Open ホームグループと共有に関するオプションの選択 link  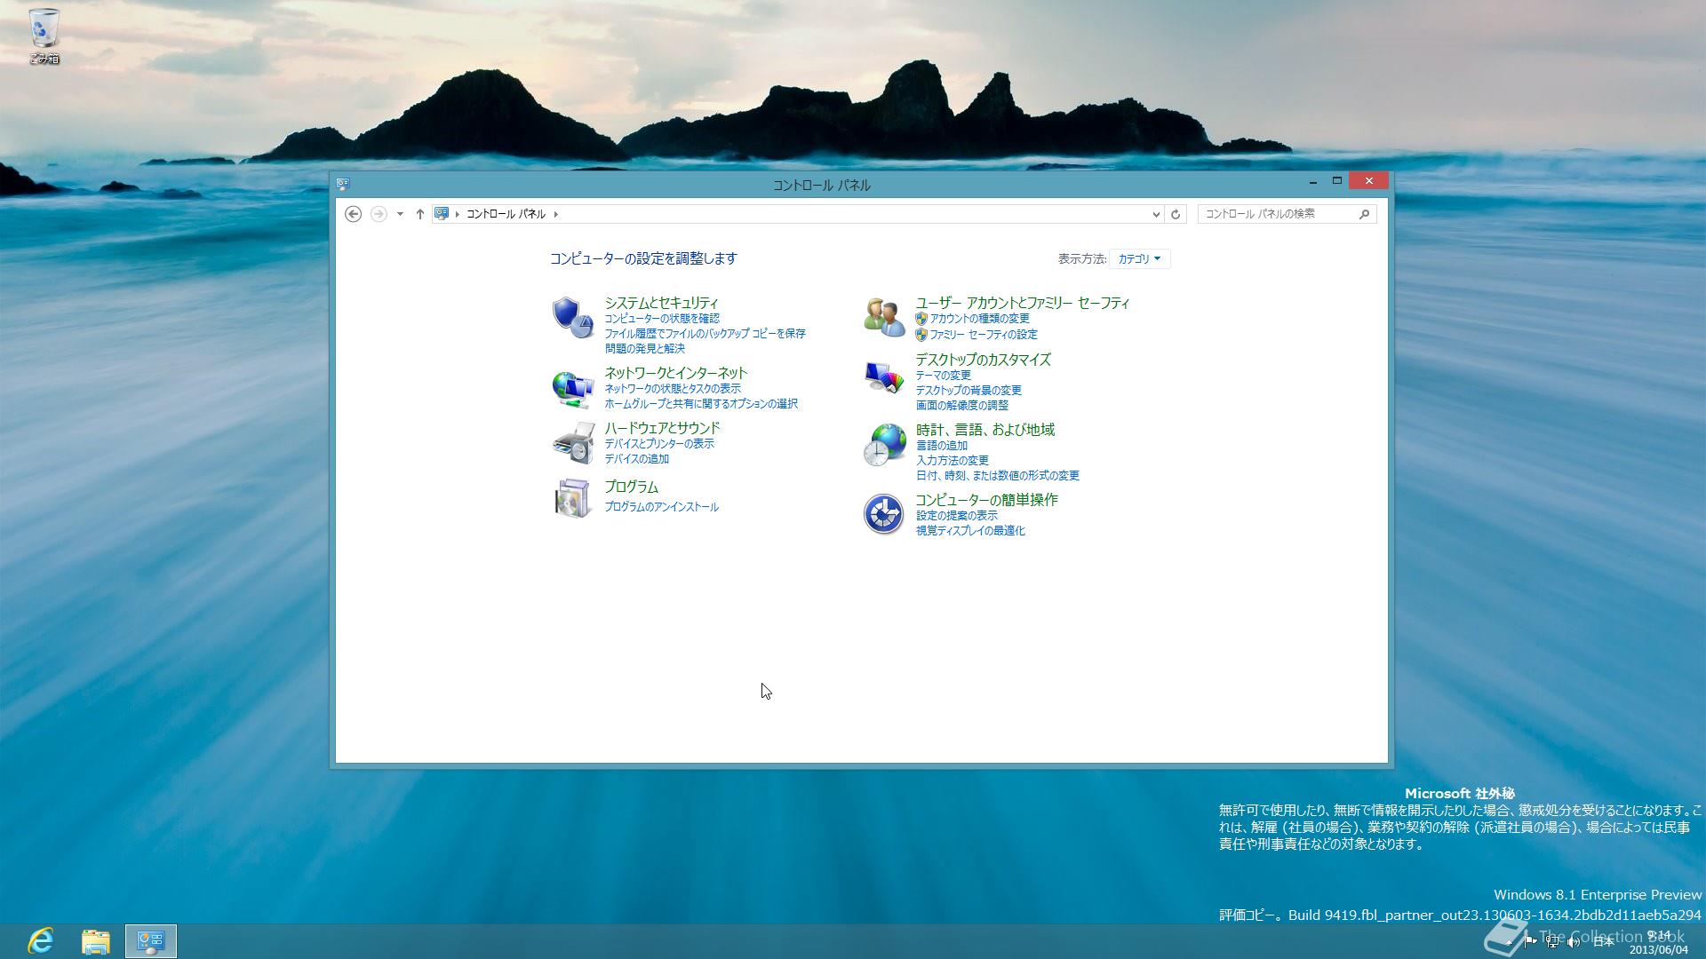(701, 403)
